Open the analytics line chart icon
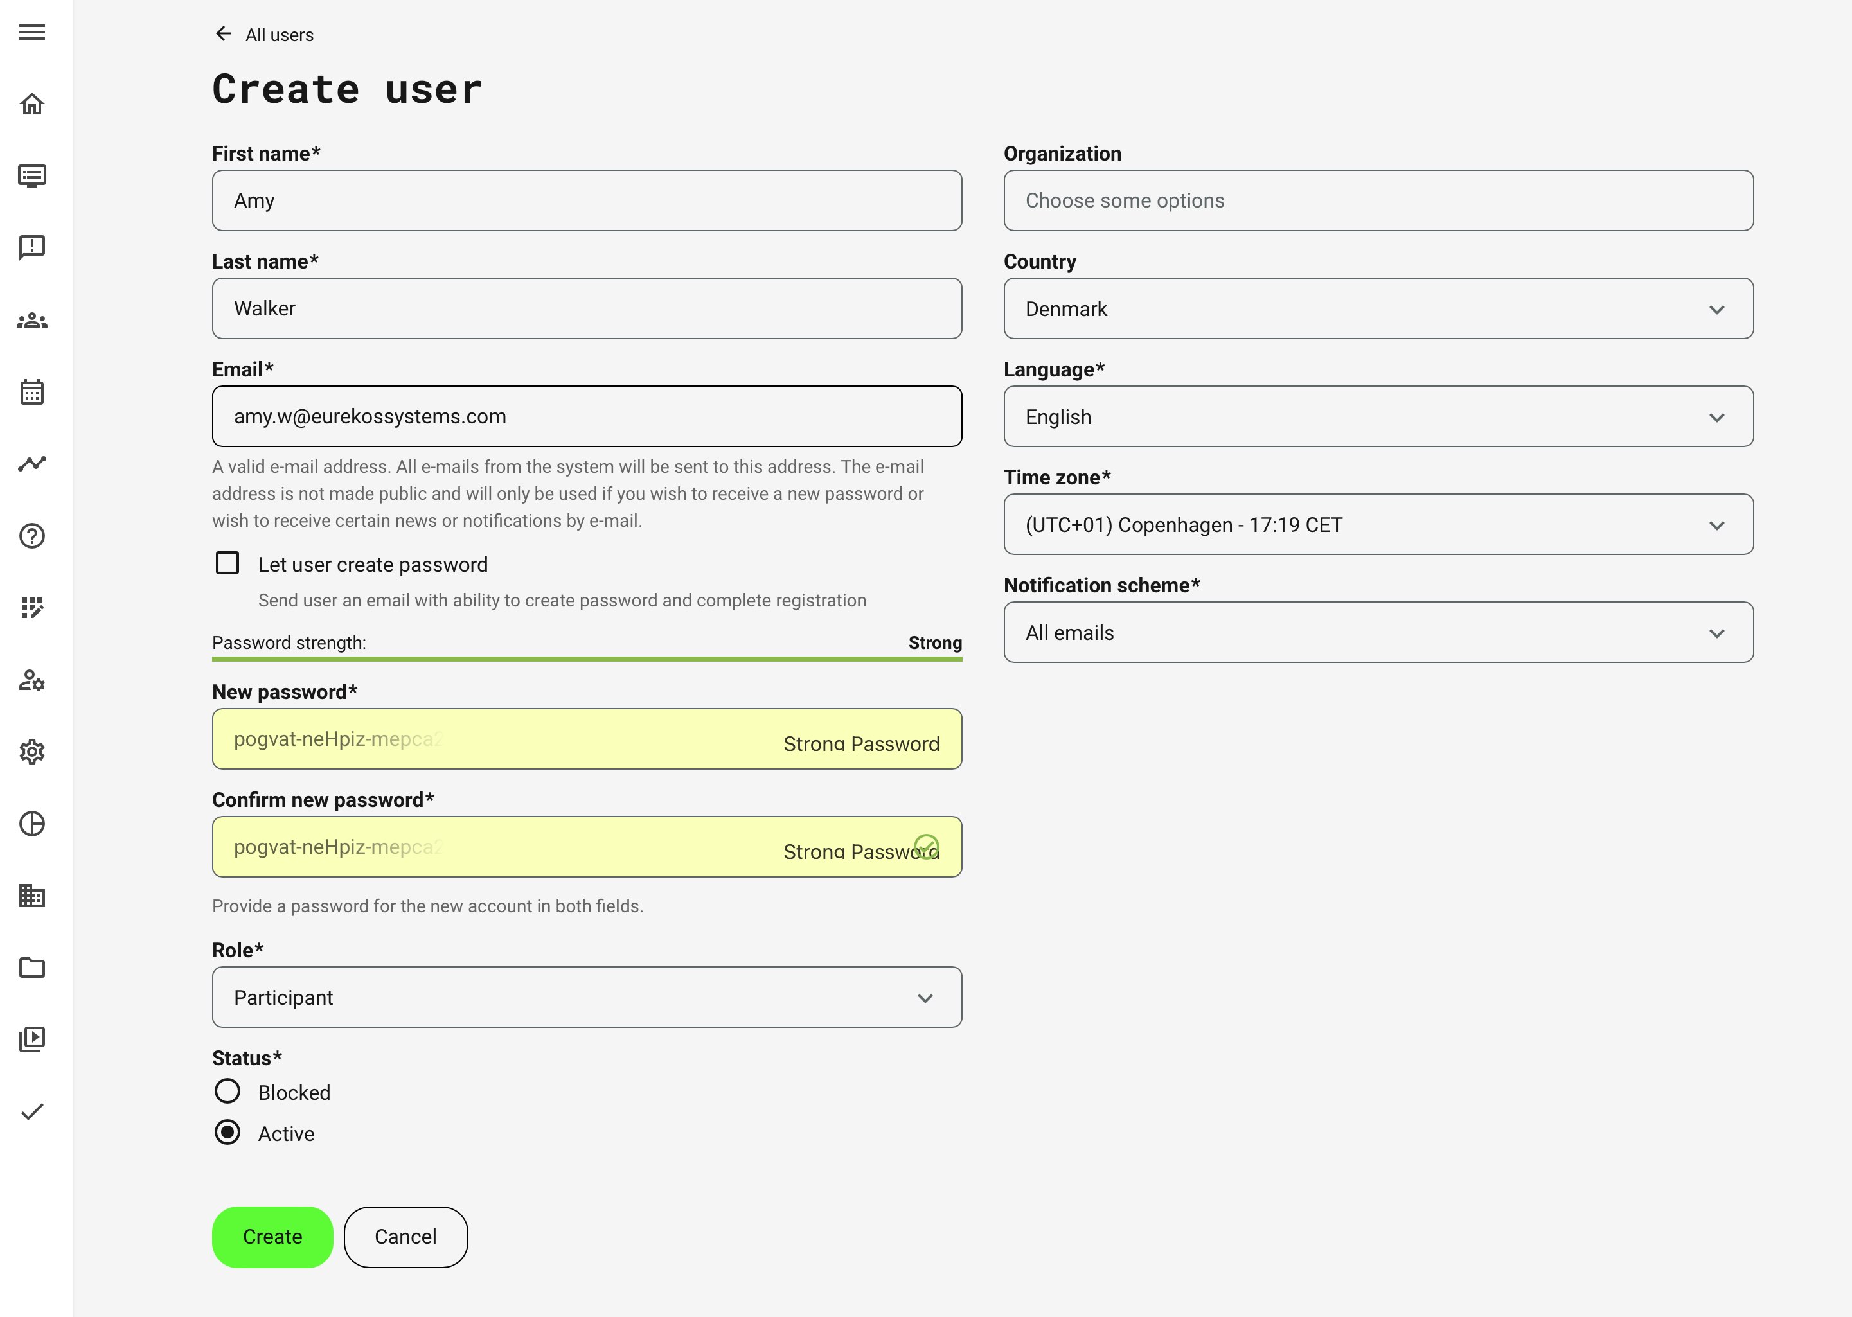Image resolution: width=1852 pixels, height=1317 pixels. 31,464
